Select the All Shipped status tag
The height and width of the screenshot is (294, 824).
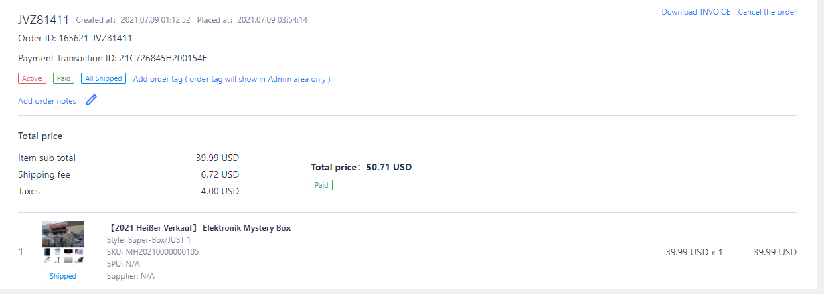(103, 78)
